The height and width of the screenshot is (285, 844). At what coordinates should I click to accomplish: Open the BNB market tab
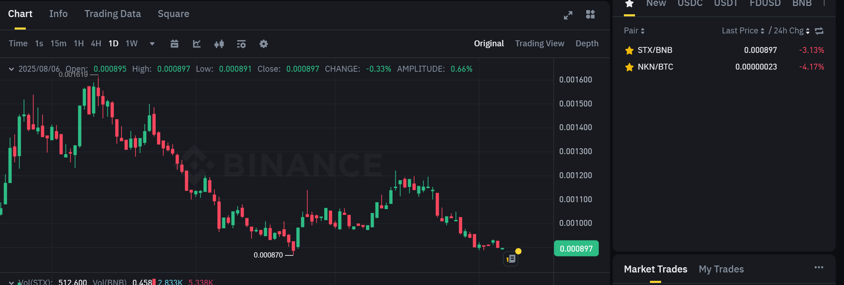tap(802, 3)
